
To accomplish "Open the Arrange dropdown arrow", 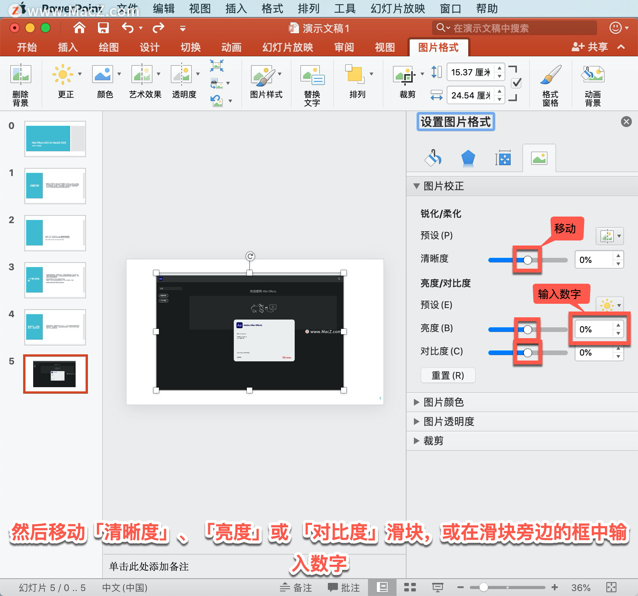I will click(x=371, y=74).
